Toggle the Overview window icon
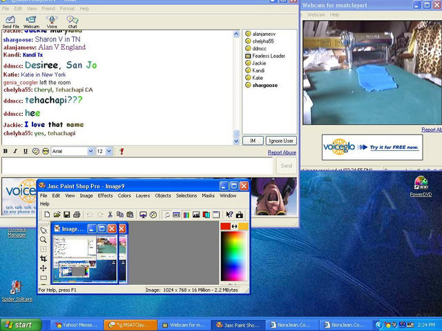 click(216, 214)
